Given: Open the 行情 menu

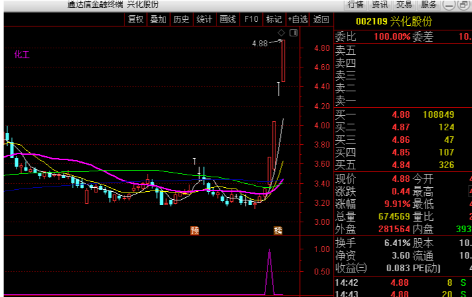Looking at the screenshot, I should (355, 5).
